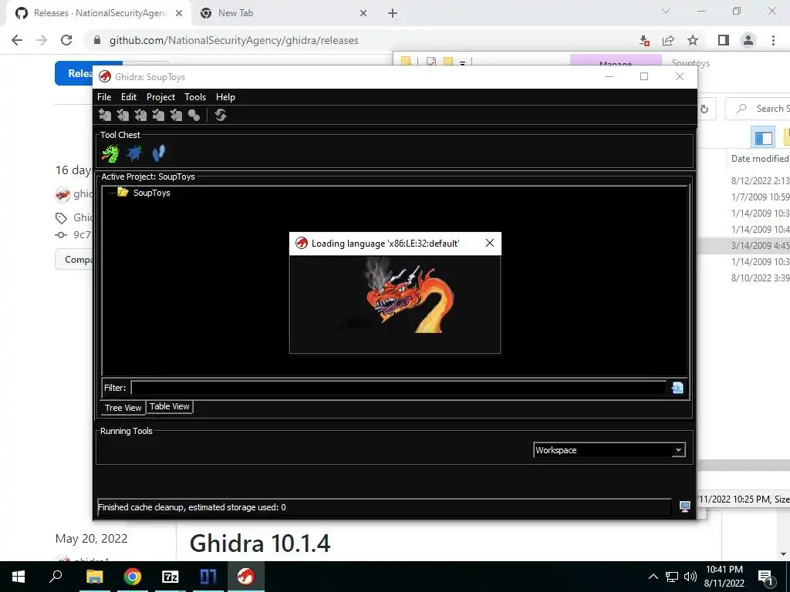Click the volume speaker tray icon

click(x=690, y=577)
